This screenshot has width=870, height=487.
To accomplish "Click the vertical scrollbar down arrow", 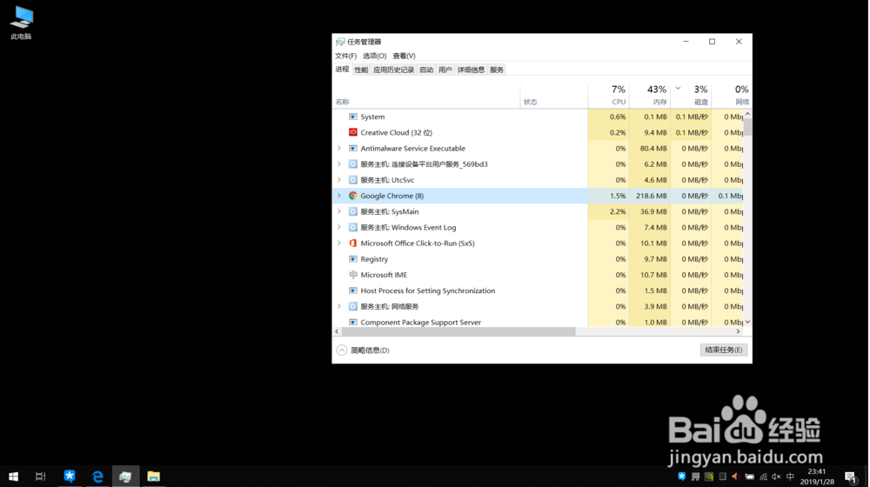I will [748, 323].
